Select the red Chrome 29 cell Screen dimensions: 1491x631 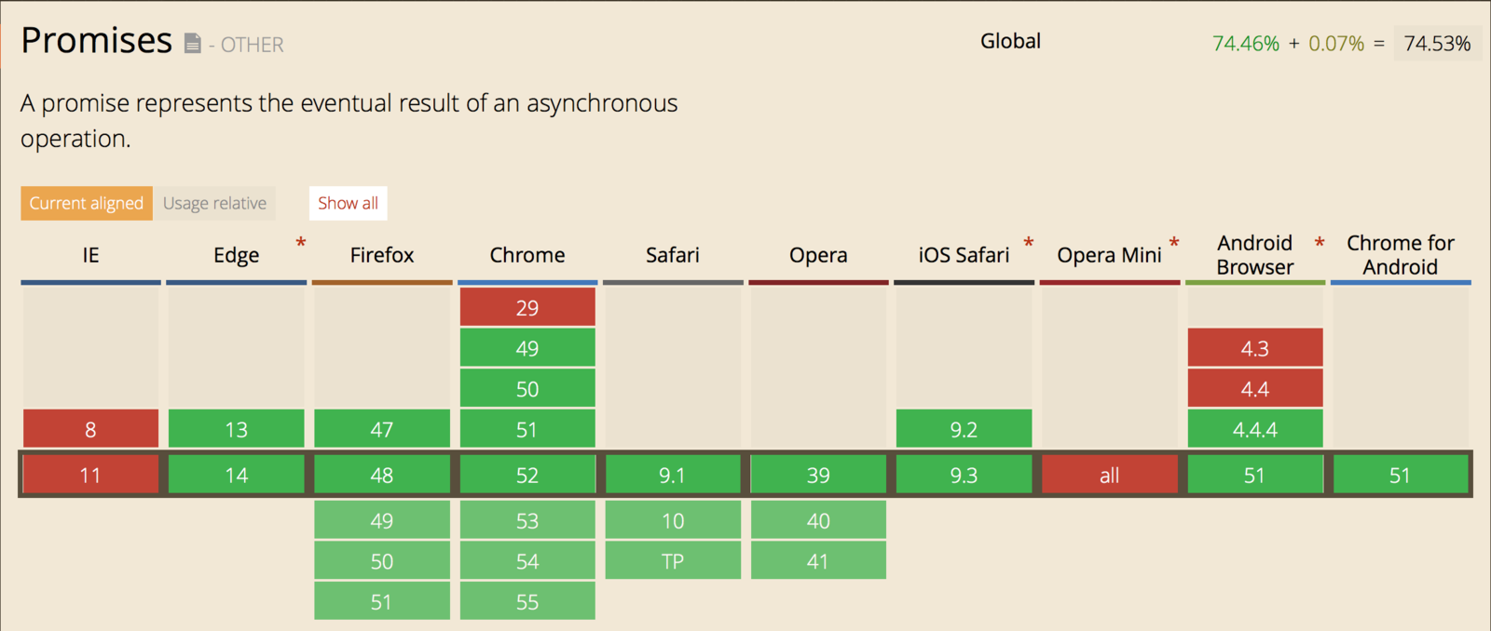pos(527,307)
